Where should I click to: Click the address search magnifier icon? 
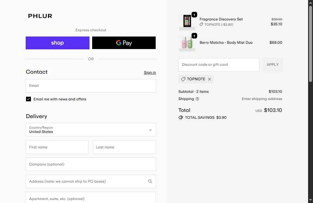(150, 181)
